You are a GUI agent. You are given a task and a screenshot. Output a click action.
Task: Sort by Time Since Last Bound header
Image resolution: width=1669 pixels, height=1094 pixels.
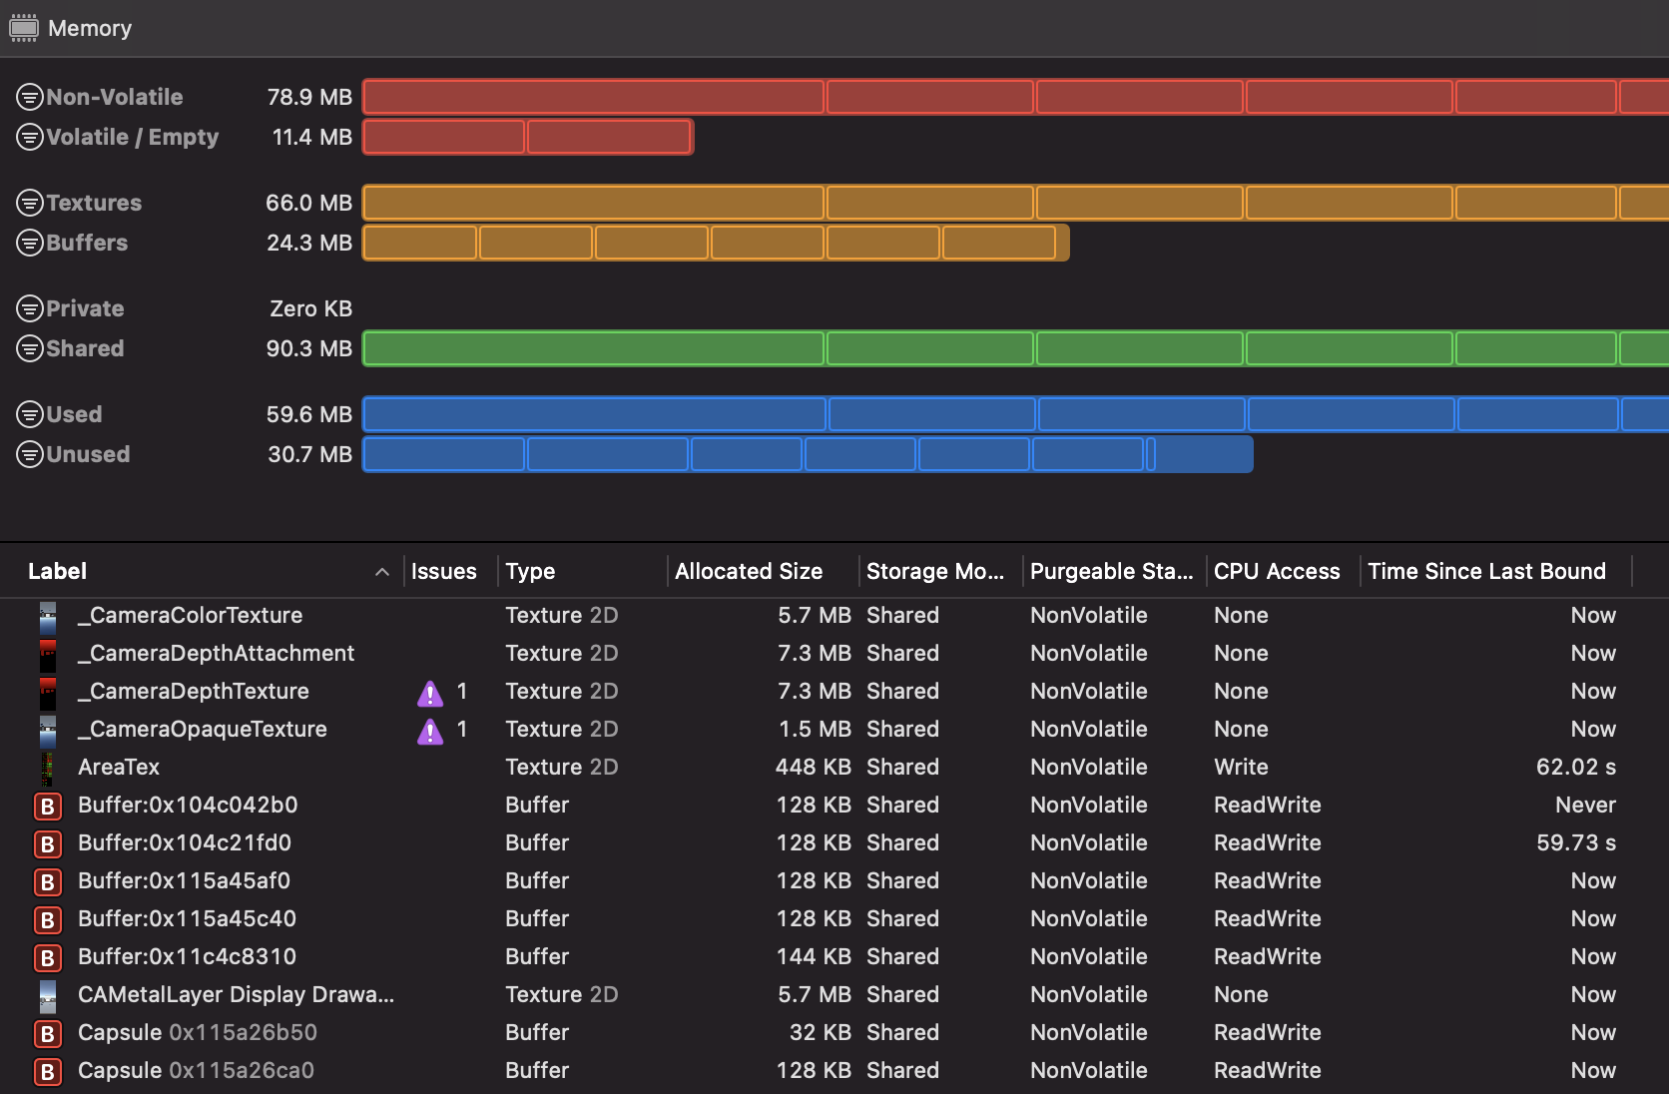(1486, 572)
